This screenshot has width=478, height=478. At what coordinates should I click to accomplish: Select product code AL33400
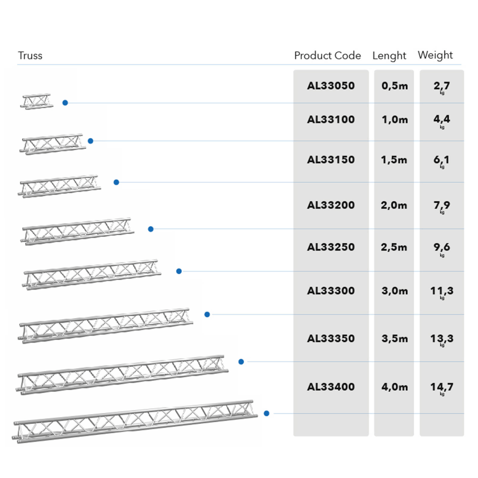coord(331,387)
